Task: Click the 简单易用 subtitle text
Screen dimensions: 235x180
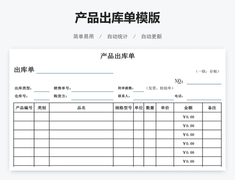Action: coord(83,36)
